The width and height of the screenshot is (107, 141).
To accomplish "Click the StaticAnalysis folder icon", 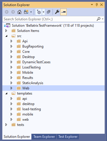I will [19, 83].
